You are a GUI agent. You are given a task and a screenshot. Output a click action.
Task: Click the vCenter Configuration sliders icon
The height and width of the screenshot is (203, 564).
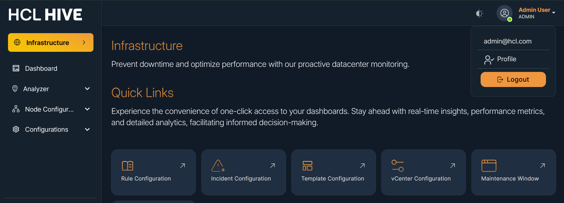[397, 166]
